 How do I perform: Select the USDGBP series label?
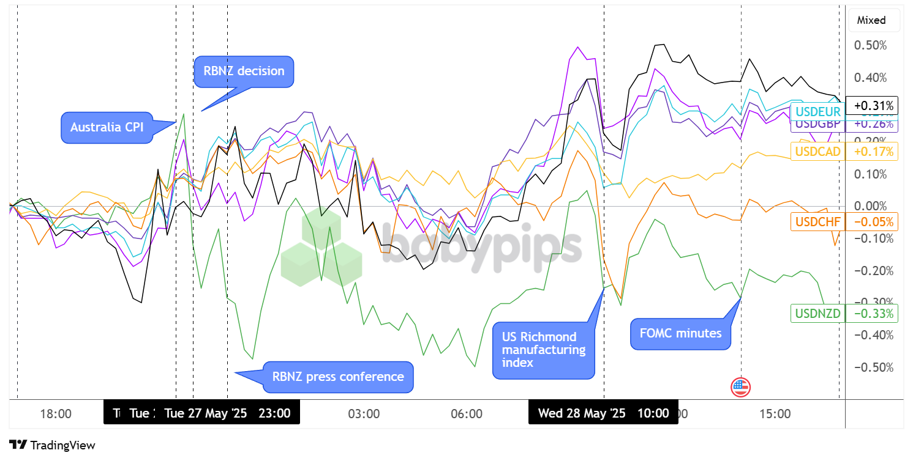pos(817,125)
